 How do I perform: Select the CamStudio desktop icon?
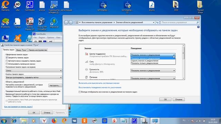point(30,6)
